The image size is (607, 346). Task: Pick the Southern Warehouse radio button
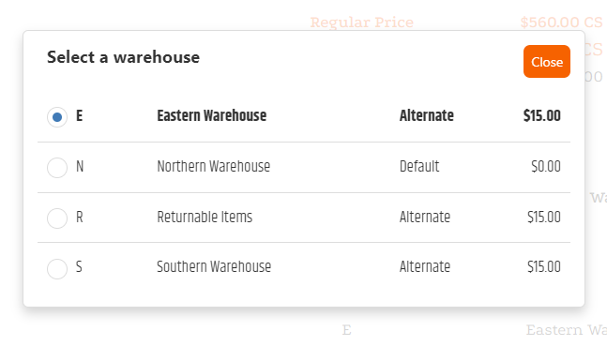tap(57, 268)
